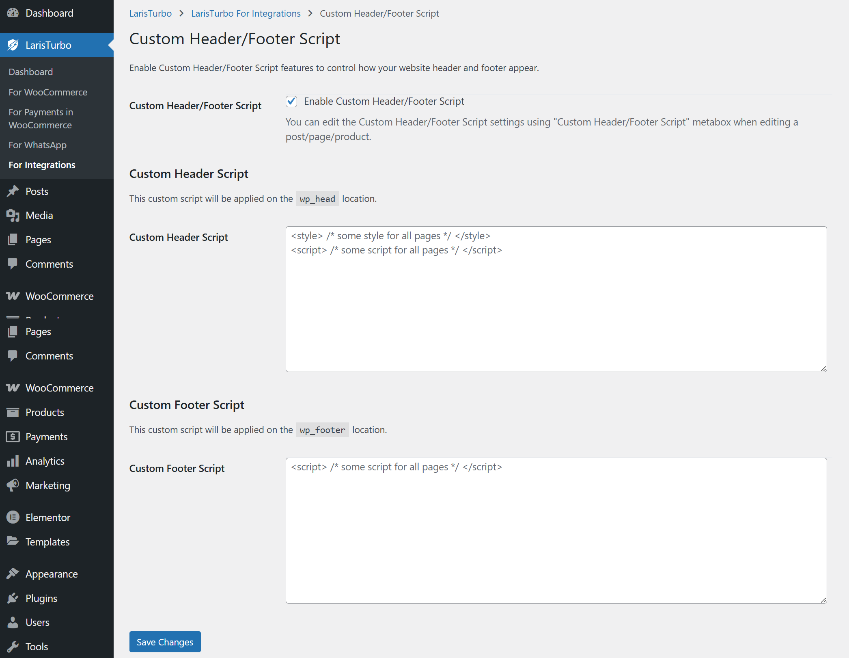849x658 pixels.
Task: Click the Marketing megaphone icon
Action: coord(13,485)
